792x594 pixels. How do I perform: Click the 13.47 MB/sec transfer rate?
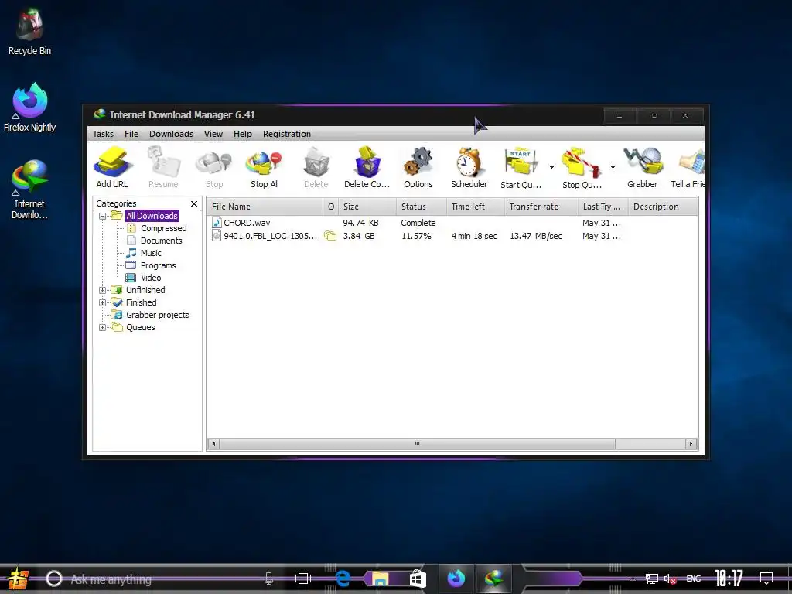point(536,236)
